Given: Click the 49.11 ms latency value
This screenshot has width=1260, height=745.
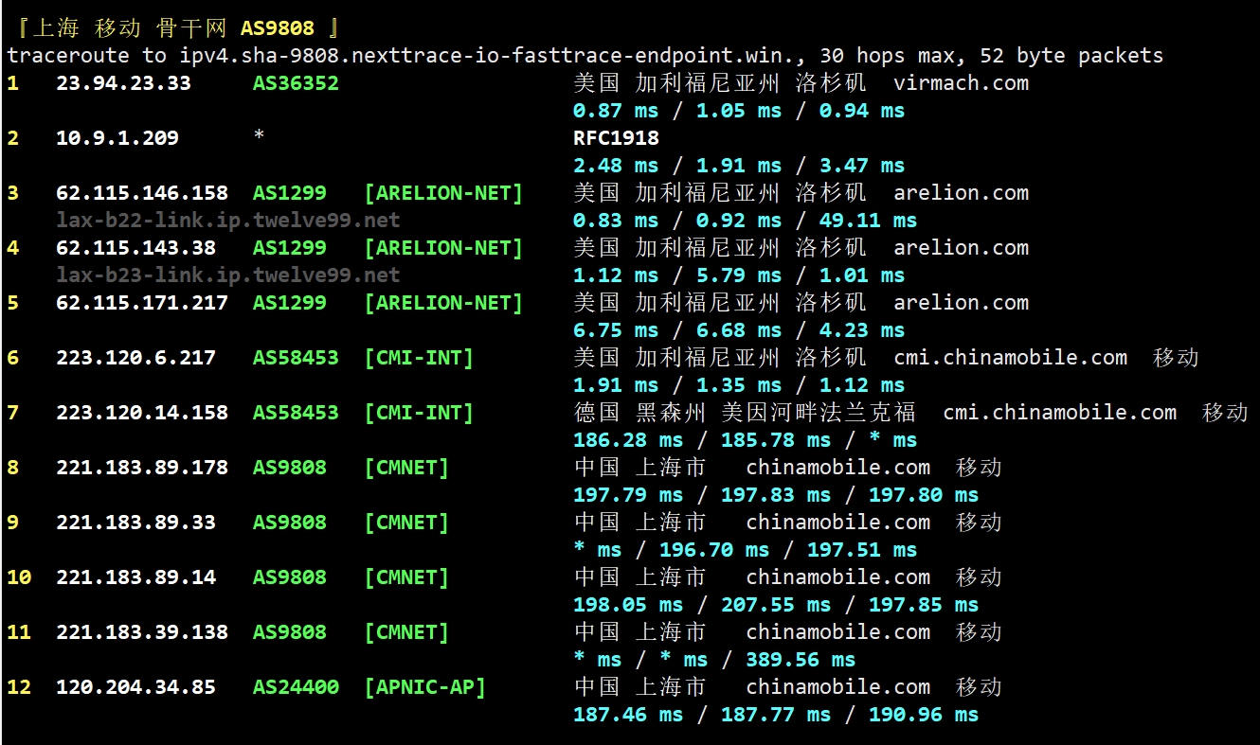Looking at the screenshot, I should [868, 221].
